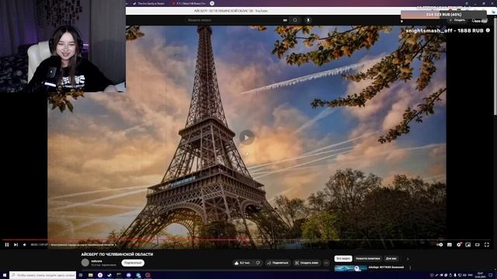
Task: Enter fullscreen mode
Action: pos(487,245)
